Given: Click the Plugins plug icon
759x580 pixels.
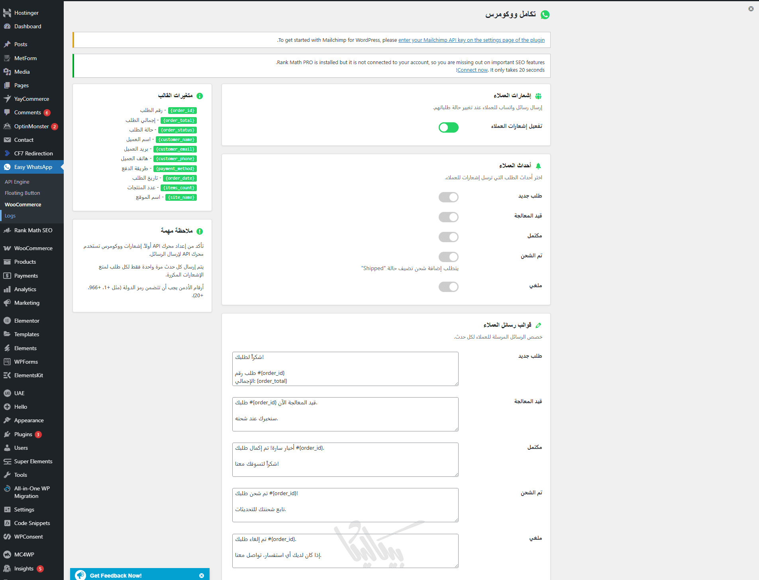Looking at the screenshot, I should (7, 434).
